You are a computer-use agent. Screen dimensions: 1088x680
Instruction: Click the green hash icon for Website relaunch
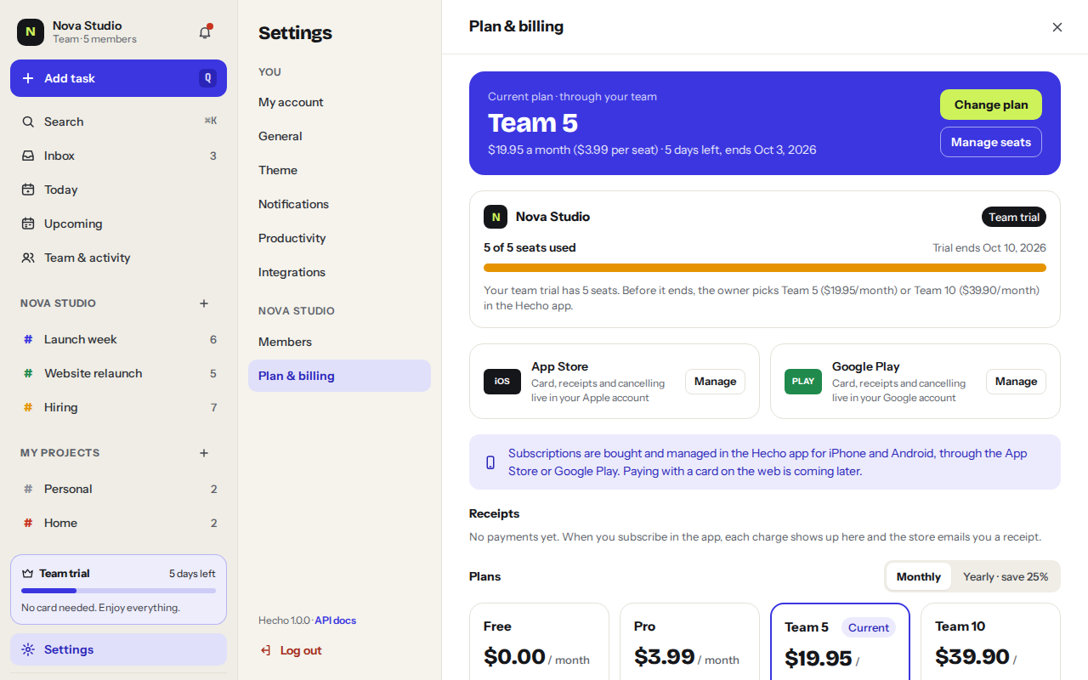pyautogui.click(x=28, y=373)
